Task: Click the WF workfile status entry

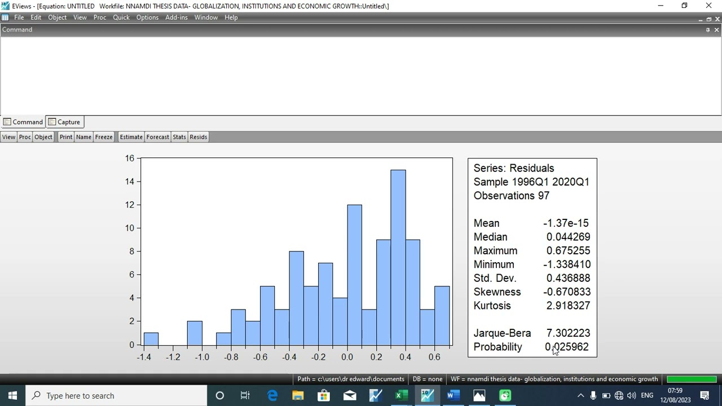Action: (554, 379)
